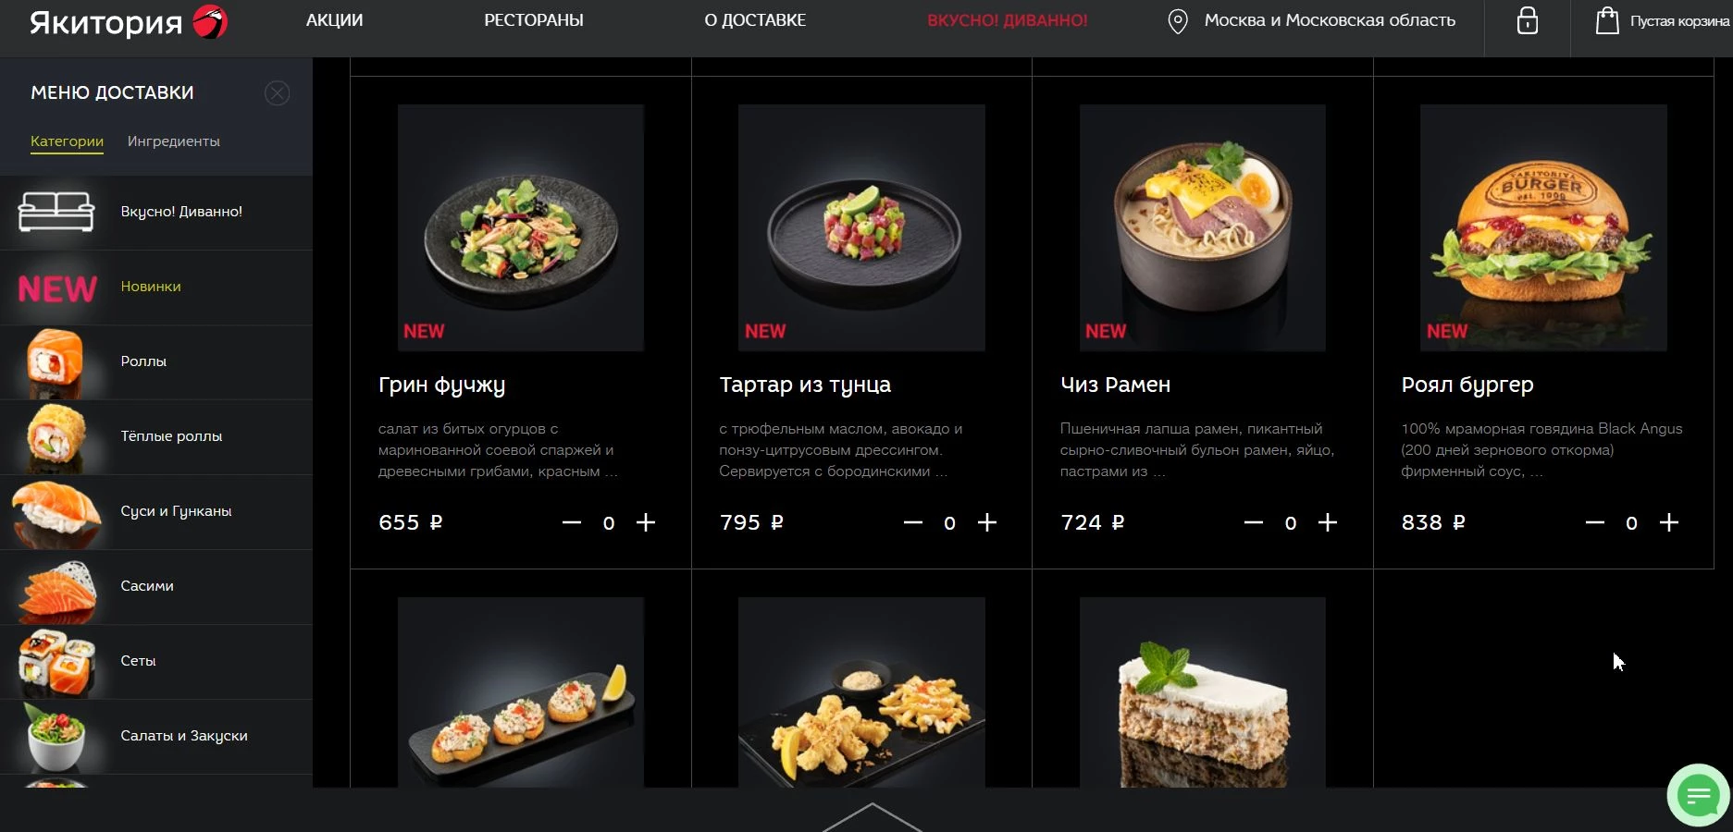Click the location pin icon
This screenshot has width=1733, height=832.
(1177, 21)
